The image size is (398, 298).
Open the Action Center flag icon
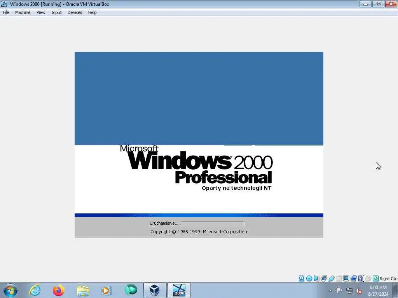[x=340, y=290]
